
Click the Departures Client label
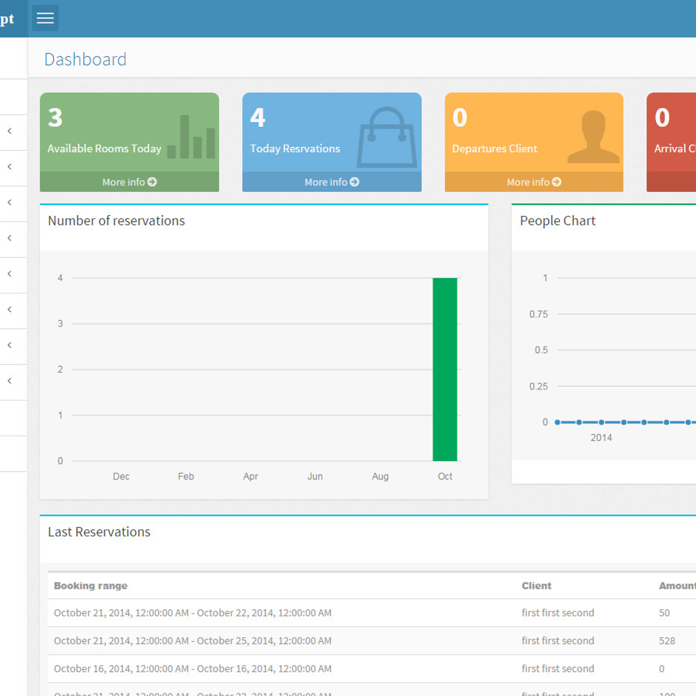coord(495,149)
